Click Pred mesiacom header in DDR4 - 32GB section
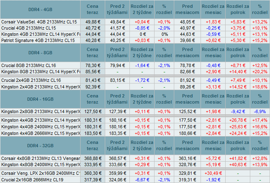The width and height of the screenshot is (270, 183). click(x=187, y=145)
